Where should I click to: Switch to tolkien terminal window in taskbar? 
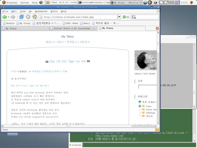(94, 2)
